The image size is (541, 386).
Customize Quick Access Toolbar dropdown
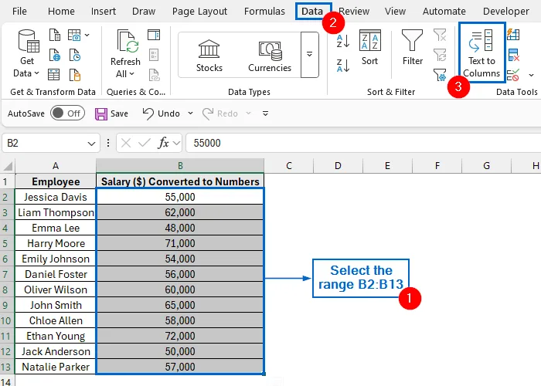[265, 113]
